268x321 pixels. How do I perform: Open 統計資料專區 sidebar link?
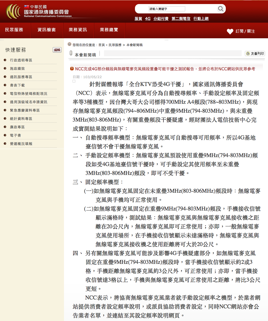[21, 119]
